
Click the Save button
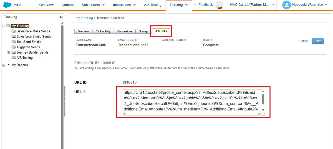[318, 41]
